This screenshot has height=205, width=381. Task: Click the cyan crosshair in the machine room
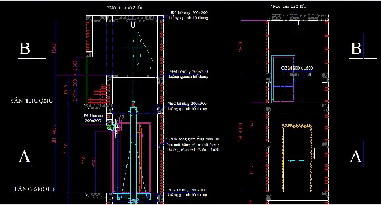[137, 48]
